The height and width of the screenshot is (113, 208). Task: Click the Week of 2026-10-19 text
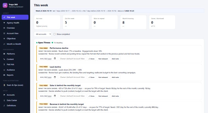pyautogui.click(x=44, y=11)
